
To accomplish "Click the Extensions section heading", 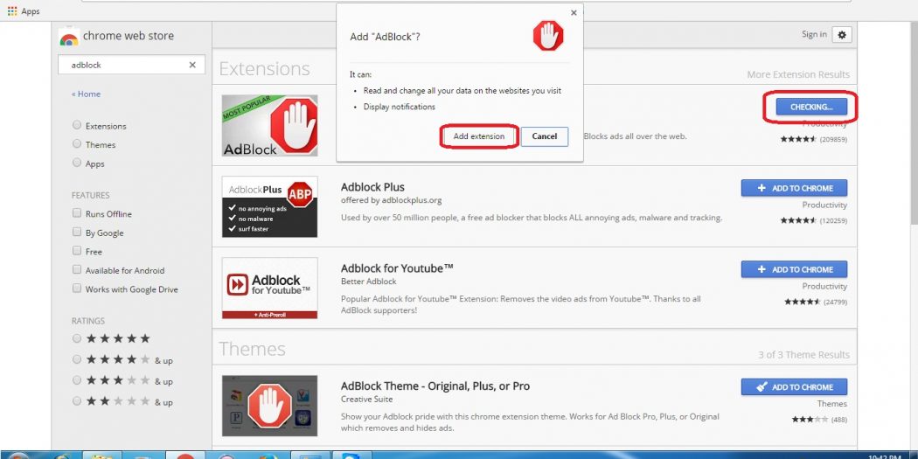I will (x=265, y=68).
